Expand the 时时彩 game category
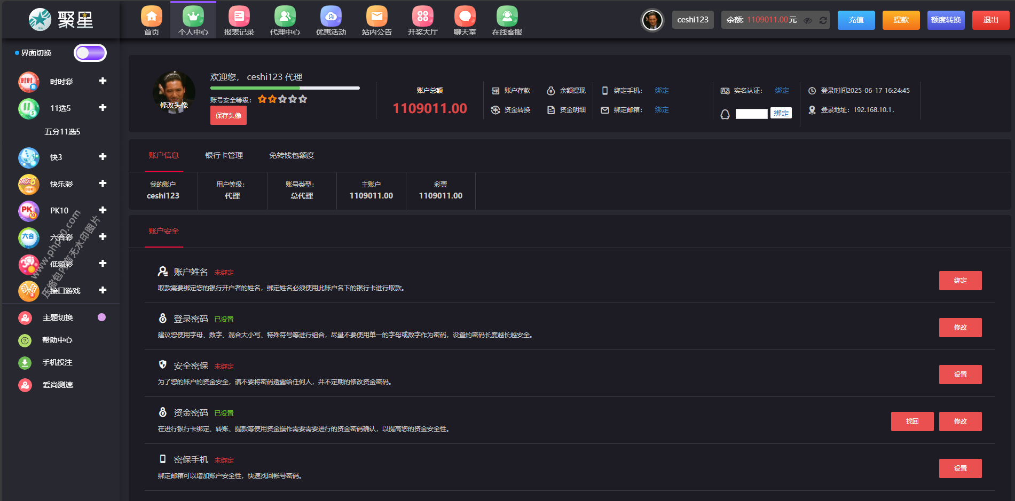Screen dimensions: 1015x501 click(103, 81)
